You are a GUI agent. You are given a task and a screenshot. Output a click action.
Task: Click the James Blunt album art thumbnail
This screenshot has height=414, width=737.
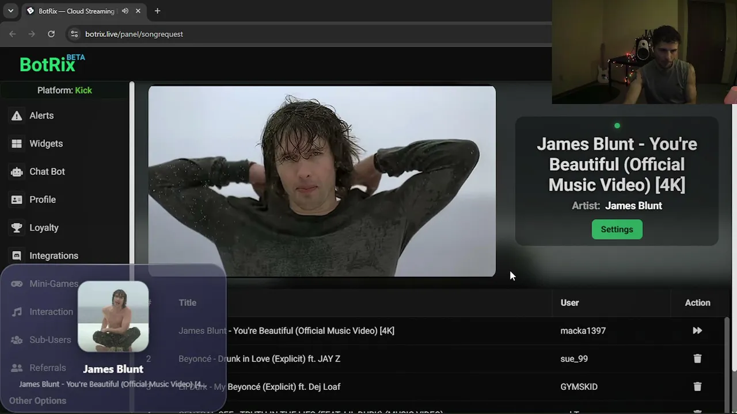click(x=113, y=316)
